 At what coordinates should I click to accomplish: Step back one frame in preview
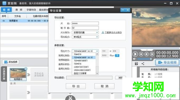pyautogui.click(x=146, y=54)
